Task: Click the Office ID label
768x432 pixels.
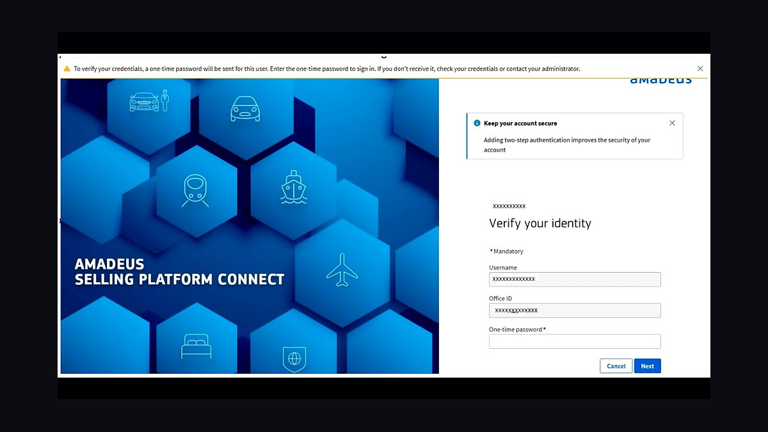Action: pos(500,298)
